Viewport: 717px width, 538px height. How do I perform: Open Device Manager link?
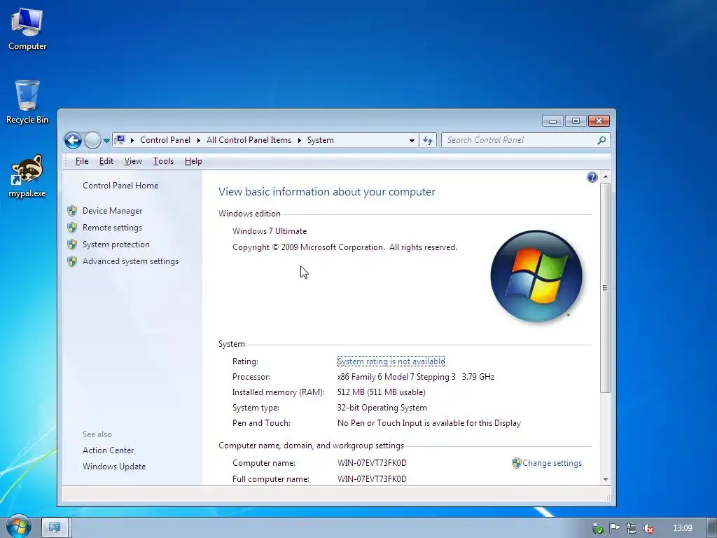coord(113,211)
